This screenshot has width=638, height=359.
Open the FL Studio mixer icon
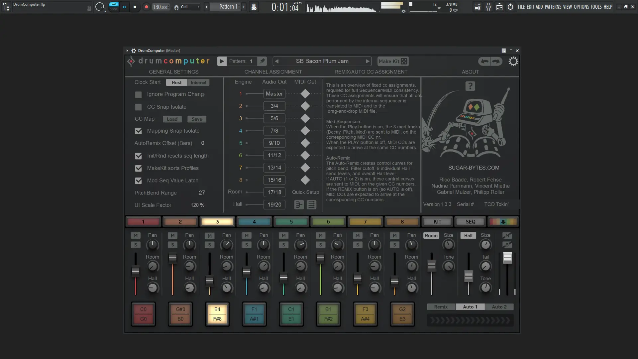(488, 7)
